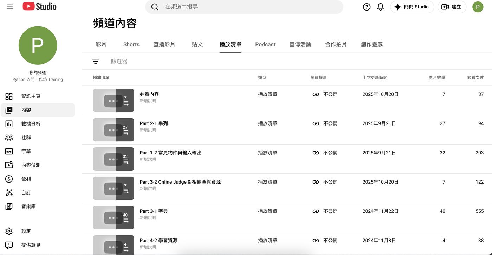This screenshot has width=492, height=255.
Task: Open the 創作靈感 tab
Action: pyautogui.click(x=372, y=44)
